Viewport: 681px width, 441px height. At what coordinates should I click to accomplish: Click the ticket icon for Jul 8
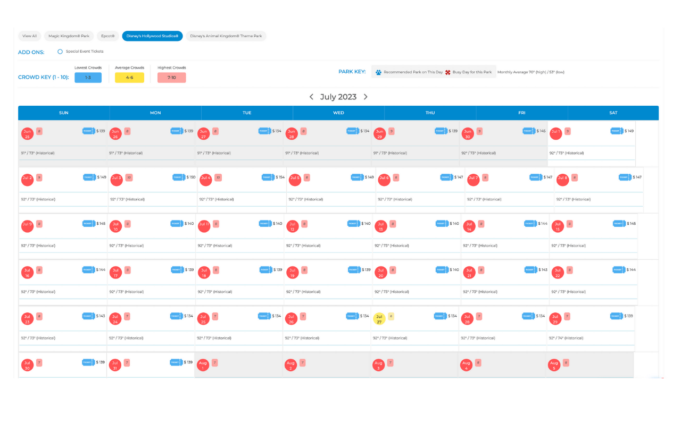[625, 177]
